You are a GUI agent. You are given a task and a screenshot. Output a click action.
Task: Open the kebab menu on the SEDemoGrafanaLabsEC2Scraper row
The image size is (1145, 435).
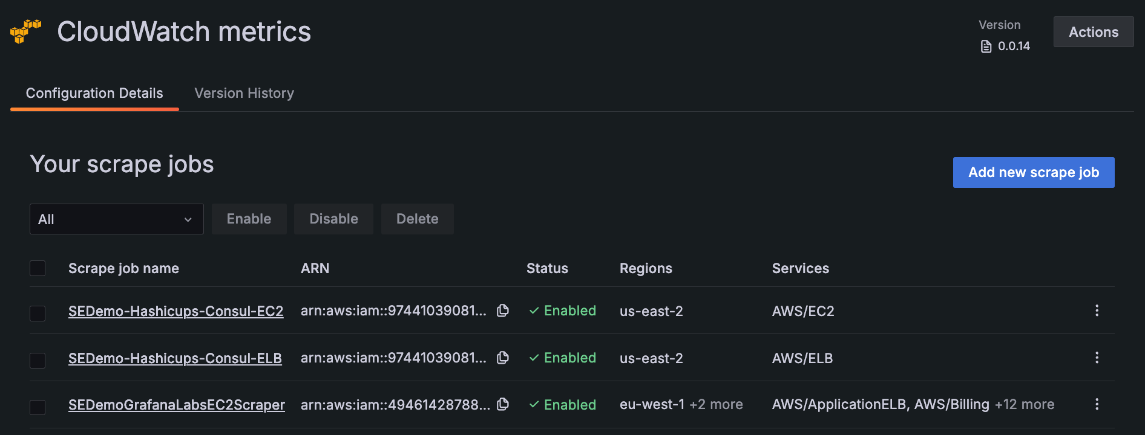pos(1097,404)
